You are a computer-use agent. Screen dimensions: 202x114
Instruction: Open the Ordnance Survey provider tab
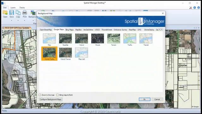120,30
